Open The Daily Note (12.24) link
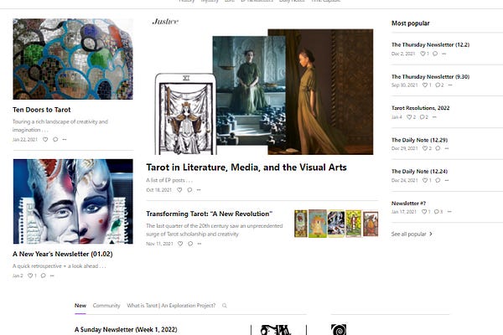 419,171
